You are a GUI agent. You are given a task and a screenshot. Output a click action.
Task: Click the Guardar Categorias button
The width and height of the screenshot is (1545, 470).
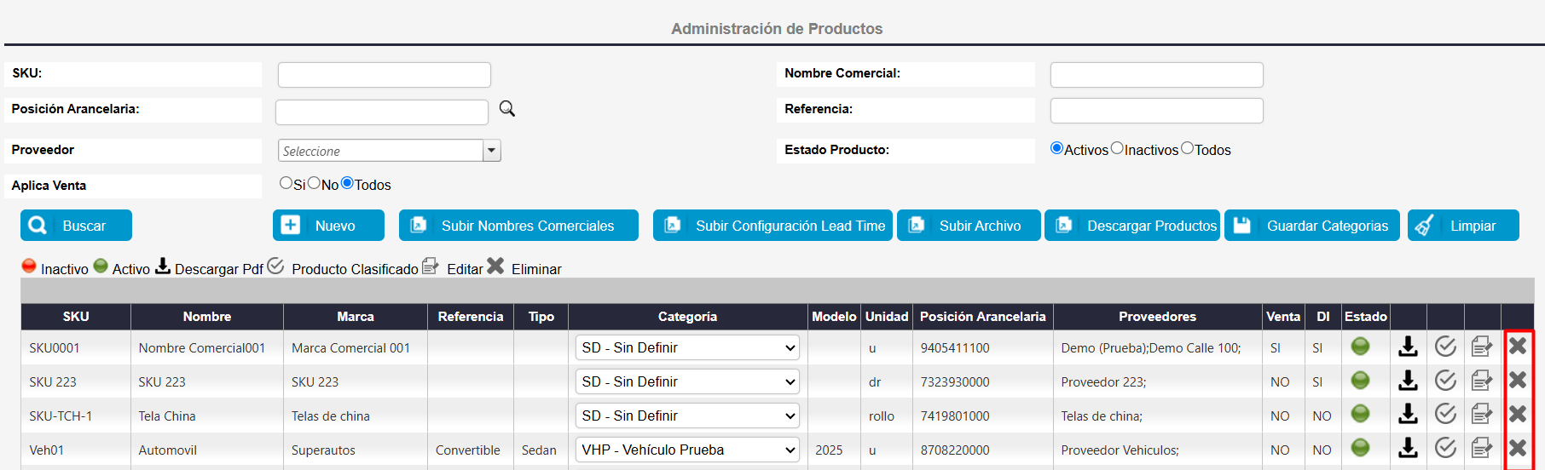[x=1311, y=226]
